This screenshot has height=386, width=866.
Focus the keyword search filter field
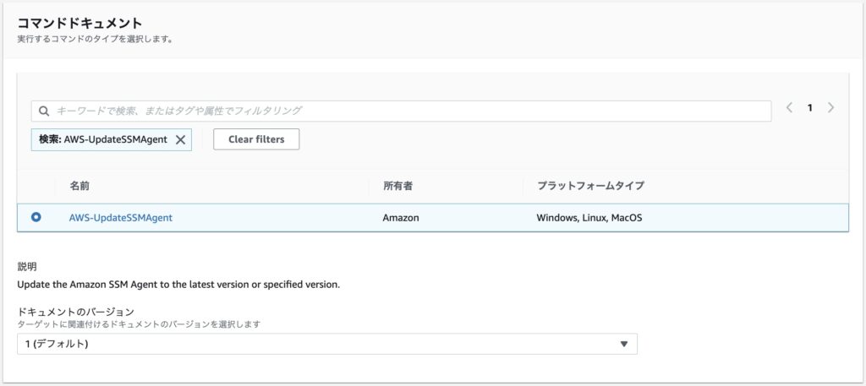401,111
